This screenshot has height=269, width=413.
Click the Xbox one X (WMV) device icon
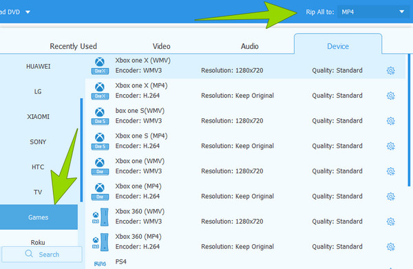[x=100, y=66]
